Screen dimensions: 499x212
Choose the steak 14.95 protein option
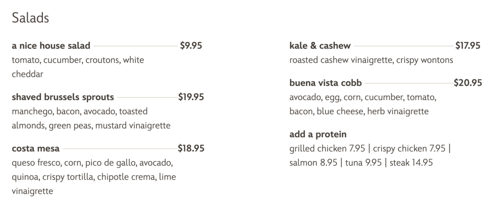411,163
